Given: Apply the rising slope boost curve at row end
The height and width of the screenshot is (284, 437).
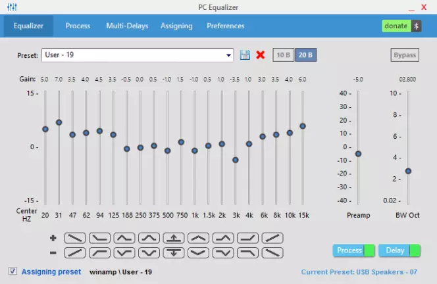Looking at the screenshot, I should pos(272,238).
